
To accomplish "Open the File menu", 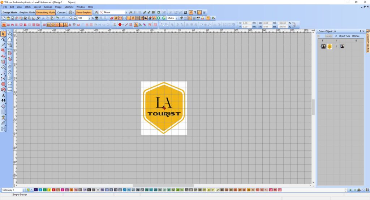I will (5, 7).
